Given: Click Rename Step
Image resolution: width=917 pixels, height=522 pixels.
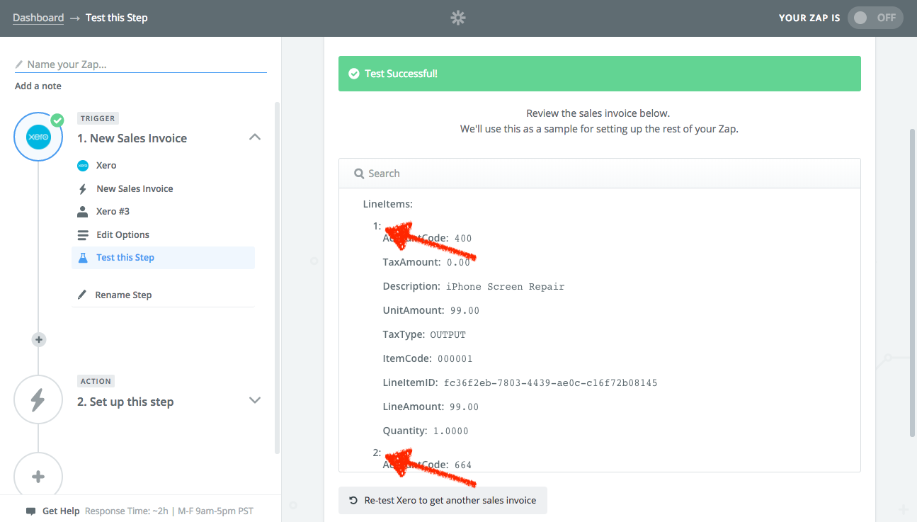Looking at the screenshot, I should (123, 295).
